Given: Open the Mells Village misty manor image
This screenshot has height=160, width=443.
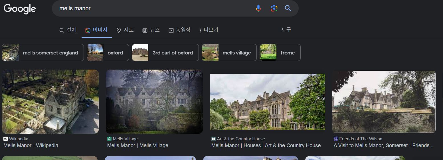Looking at the screenshot, I should pos(154,102).
